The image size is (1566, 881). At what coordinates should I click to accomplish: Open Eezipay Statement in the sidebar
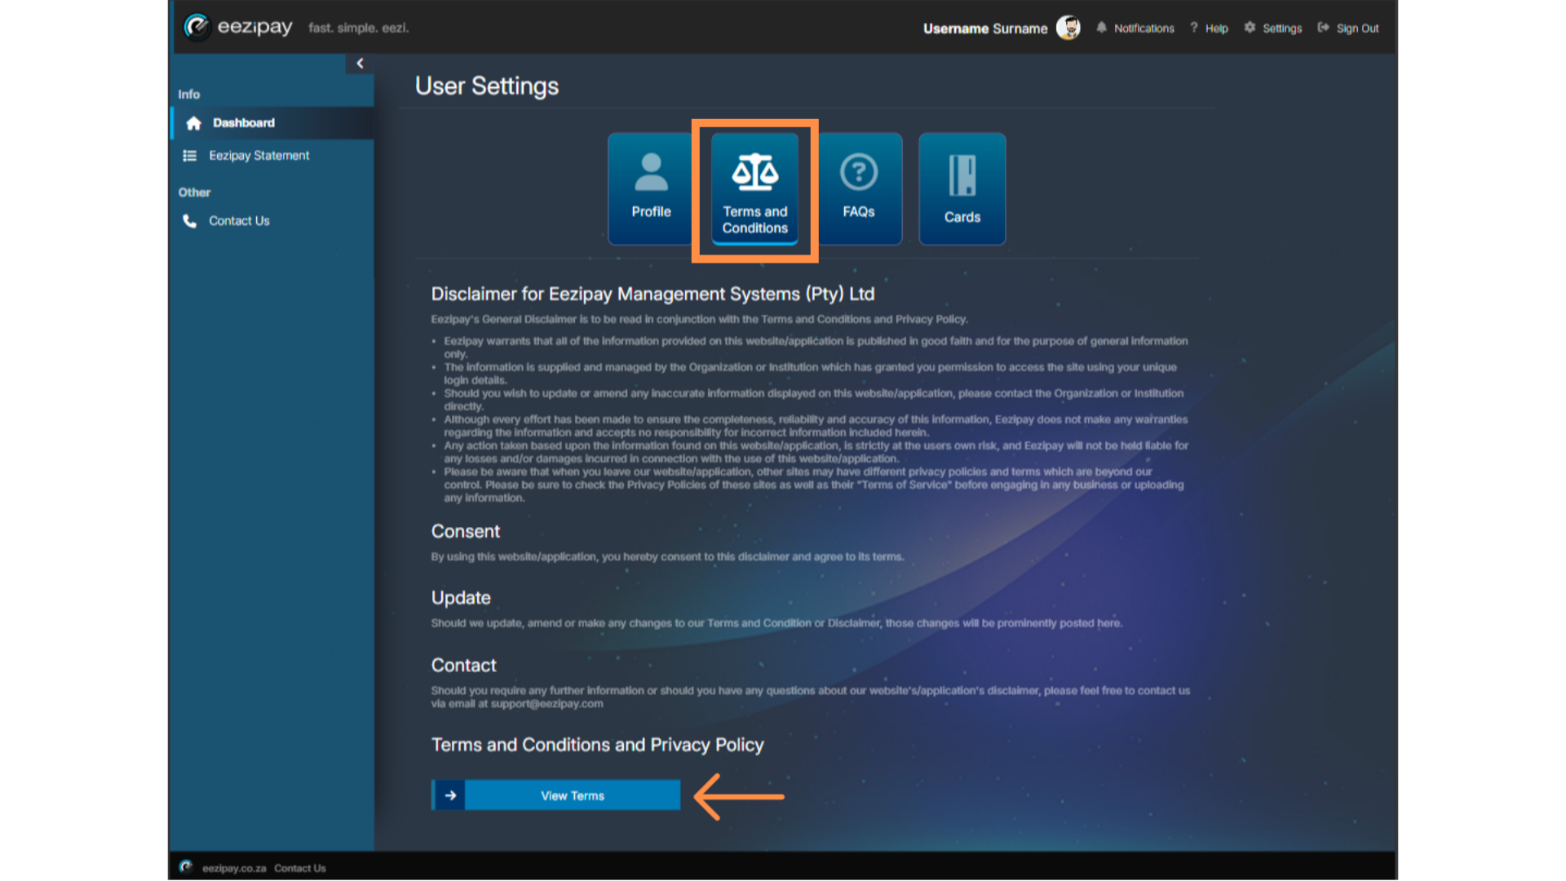[x=273, y=156]
